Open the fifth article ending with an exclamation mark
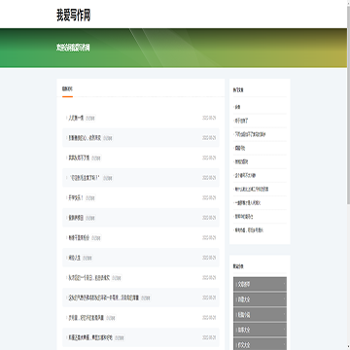 [76, 198]
